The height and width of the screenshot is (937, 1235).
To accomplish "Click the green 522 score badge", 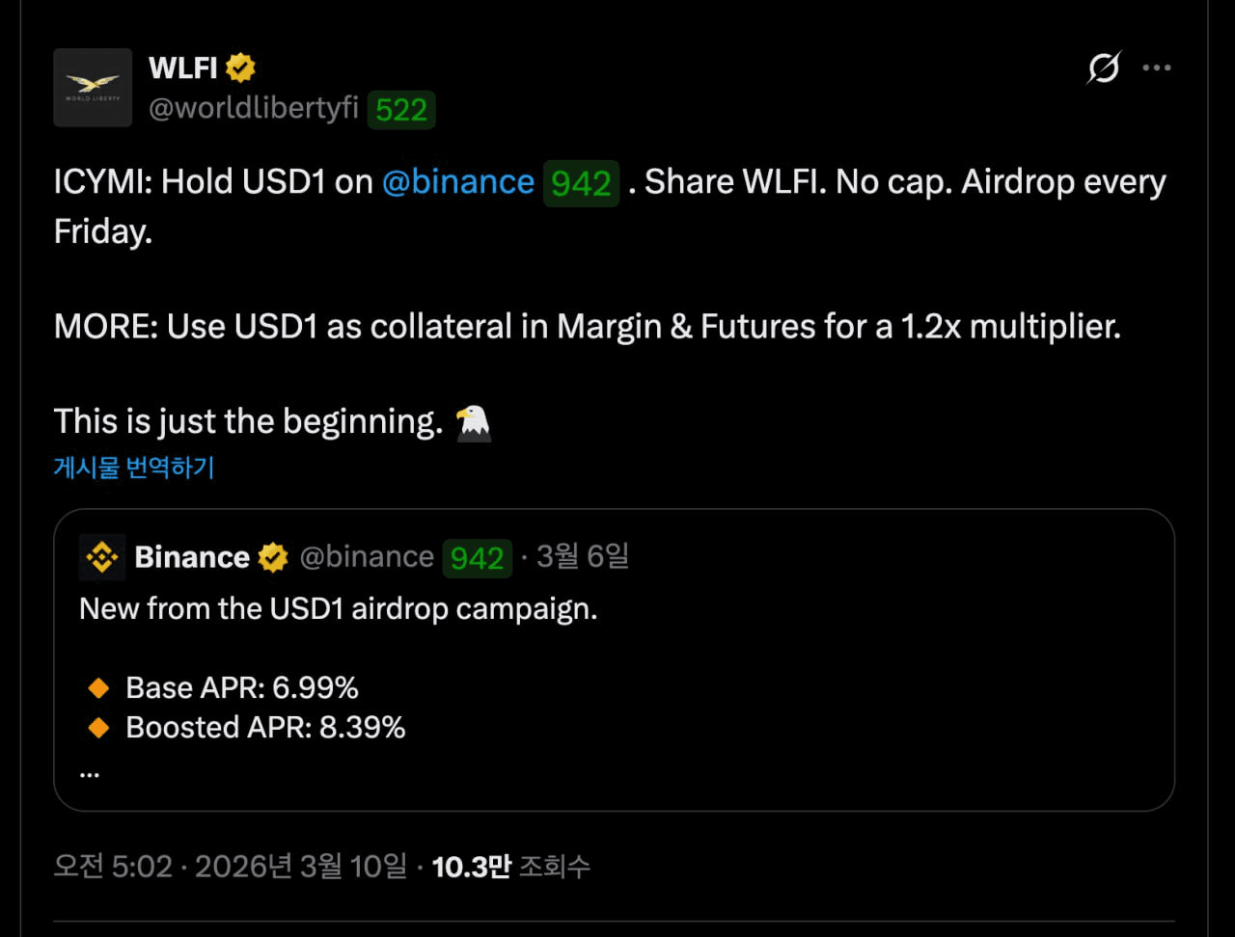I will click(401, 110).
